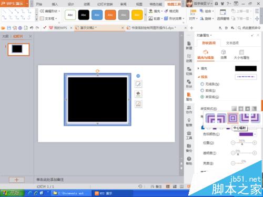Choose the last gradient direction in the popup
The width and height of the screenshot is (263, 197).
[255, 118]
